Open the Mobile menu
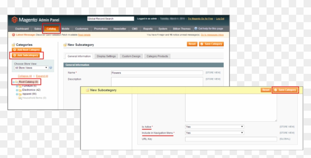Viewport: 311px width, 158px height. click(66, 29)
